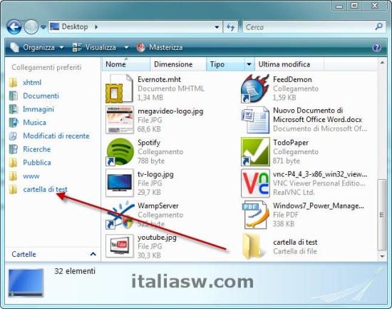
Task: Open www favorite link
Action: [31, 176]
